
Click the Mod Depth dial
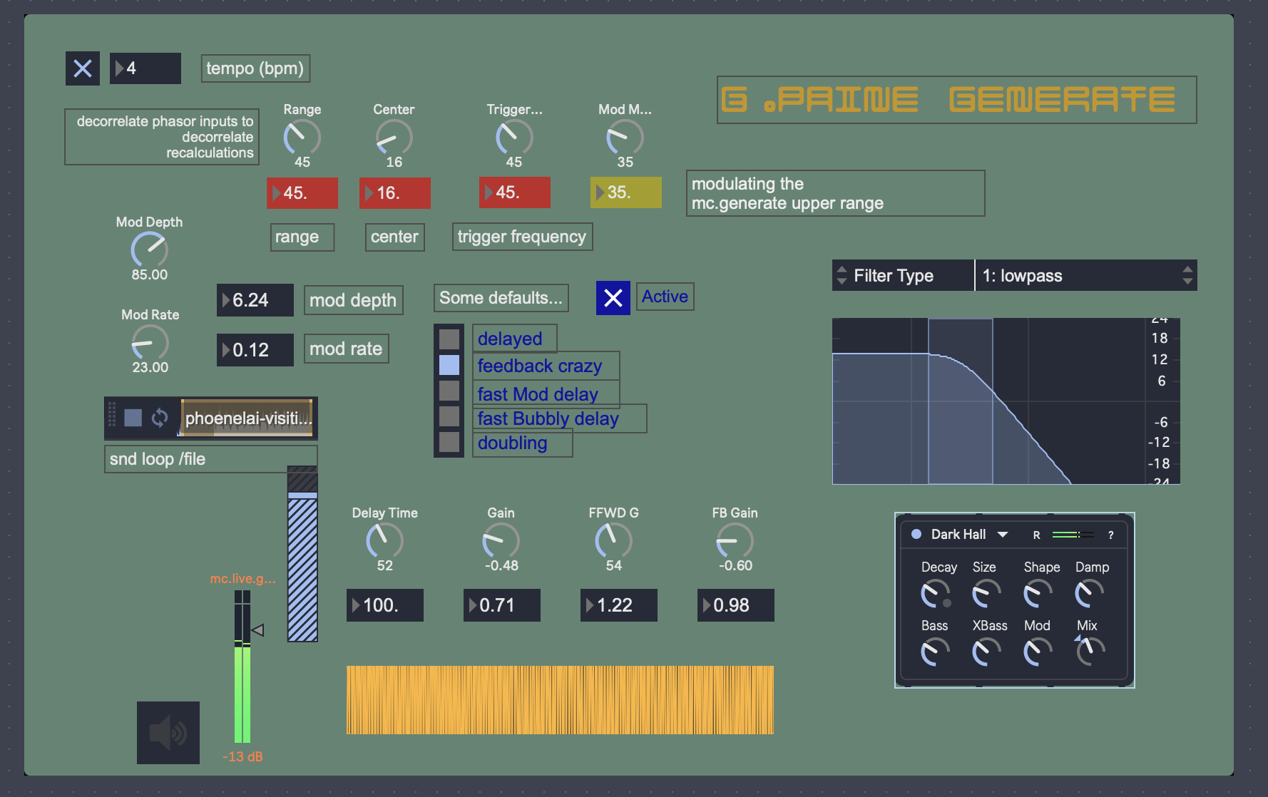pos(149,250)
